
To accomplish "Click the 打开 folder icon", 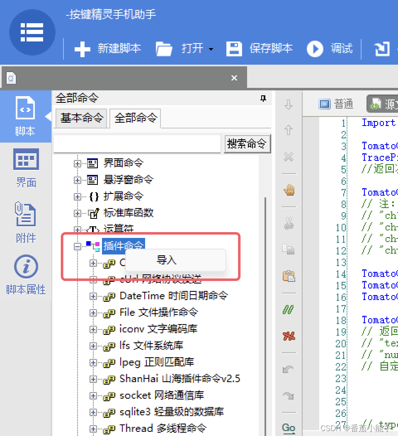I will 164,49.
